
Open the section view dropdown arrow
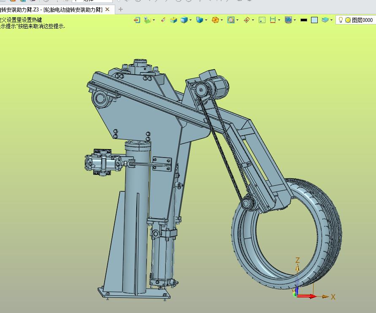(238, 20)
